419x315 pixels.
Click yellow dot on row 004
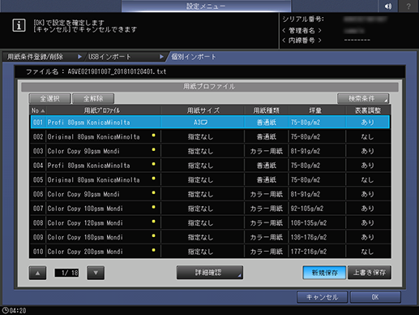pyautogui.click(x=153, y=164)
